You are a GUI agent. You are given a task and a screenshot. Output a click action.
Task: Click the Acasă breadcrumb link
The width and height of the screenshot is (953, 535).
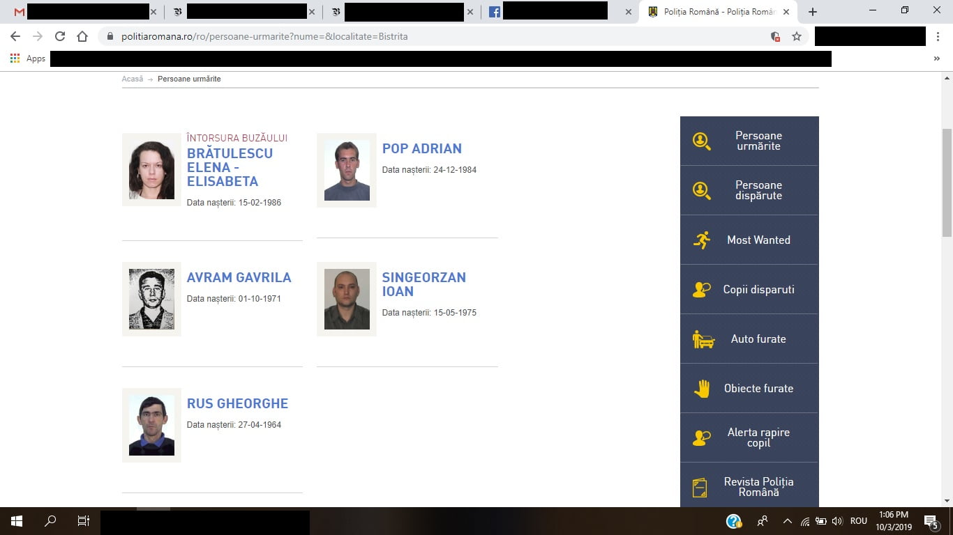coord(132,79)
